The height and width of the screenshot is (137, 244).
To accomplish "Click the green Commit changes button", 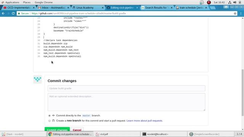I will [57, 129].
